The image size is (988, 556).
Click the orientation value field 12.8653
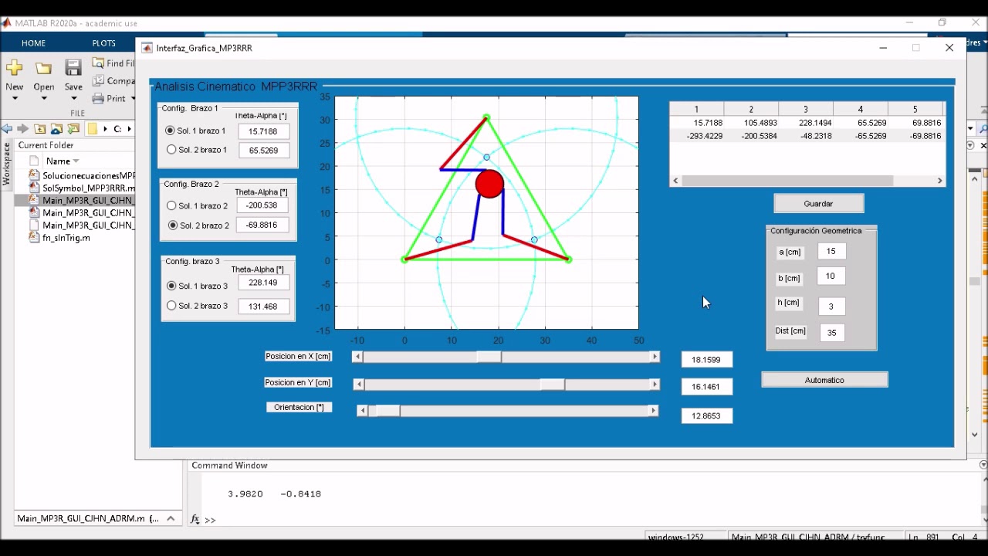click(x=707, y=416)
